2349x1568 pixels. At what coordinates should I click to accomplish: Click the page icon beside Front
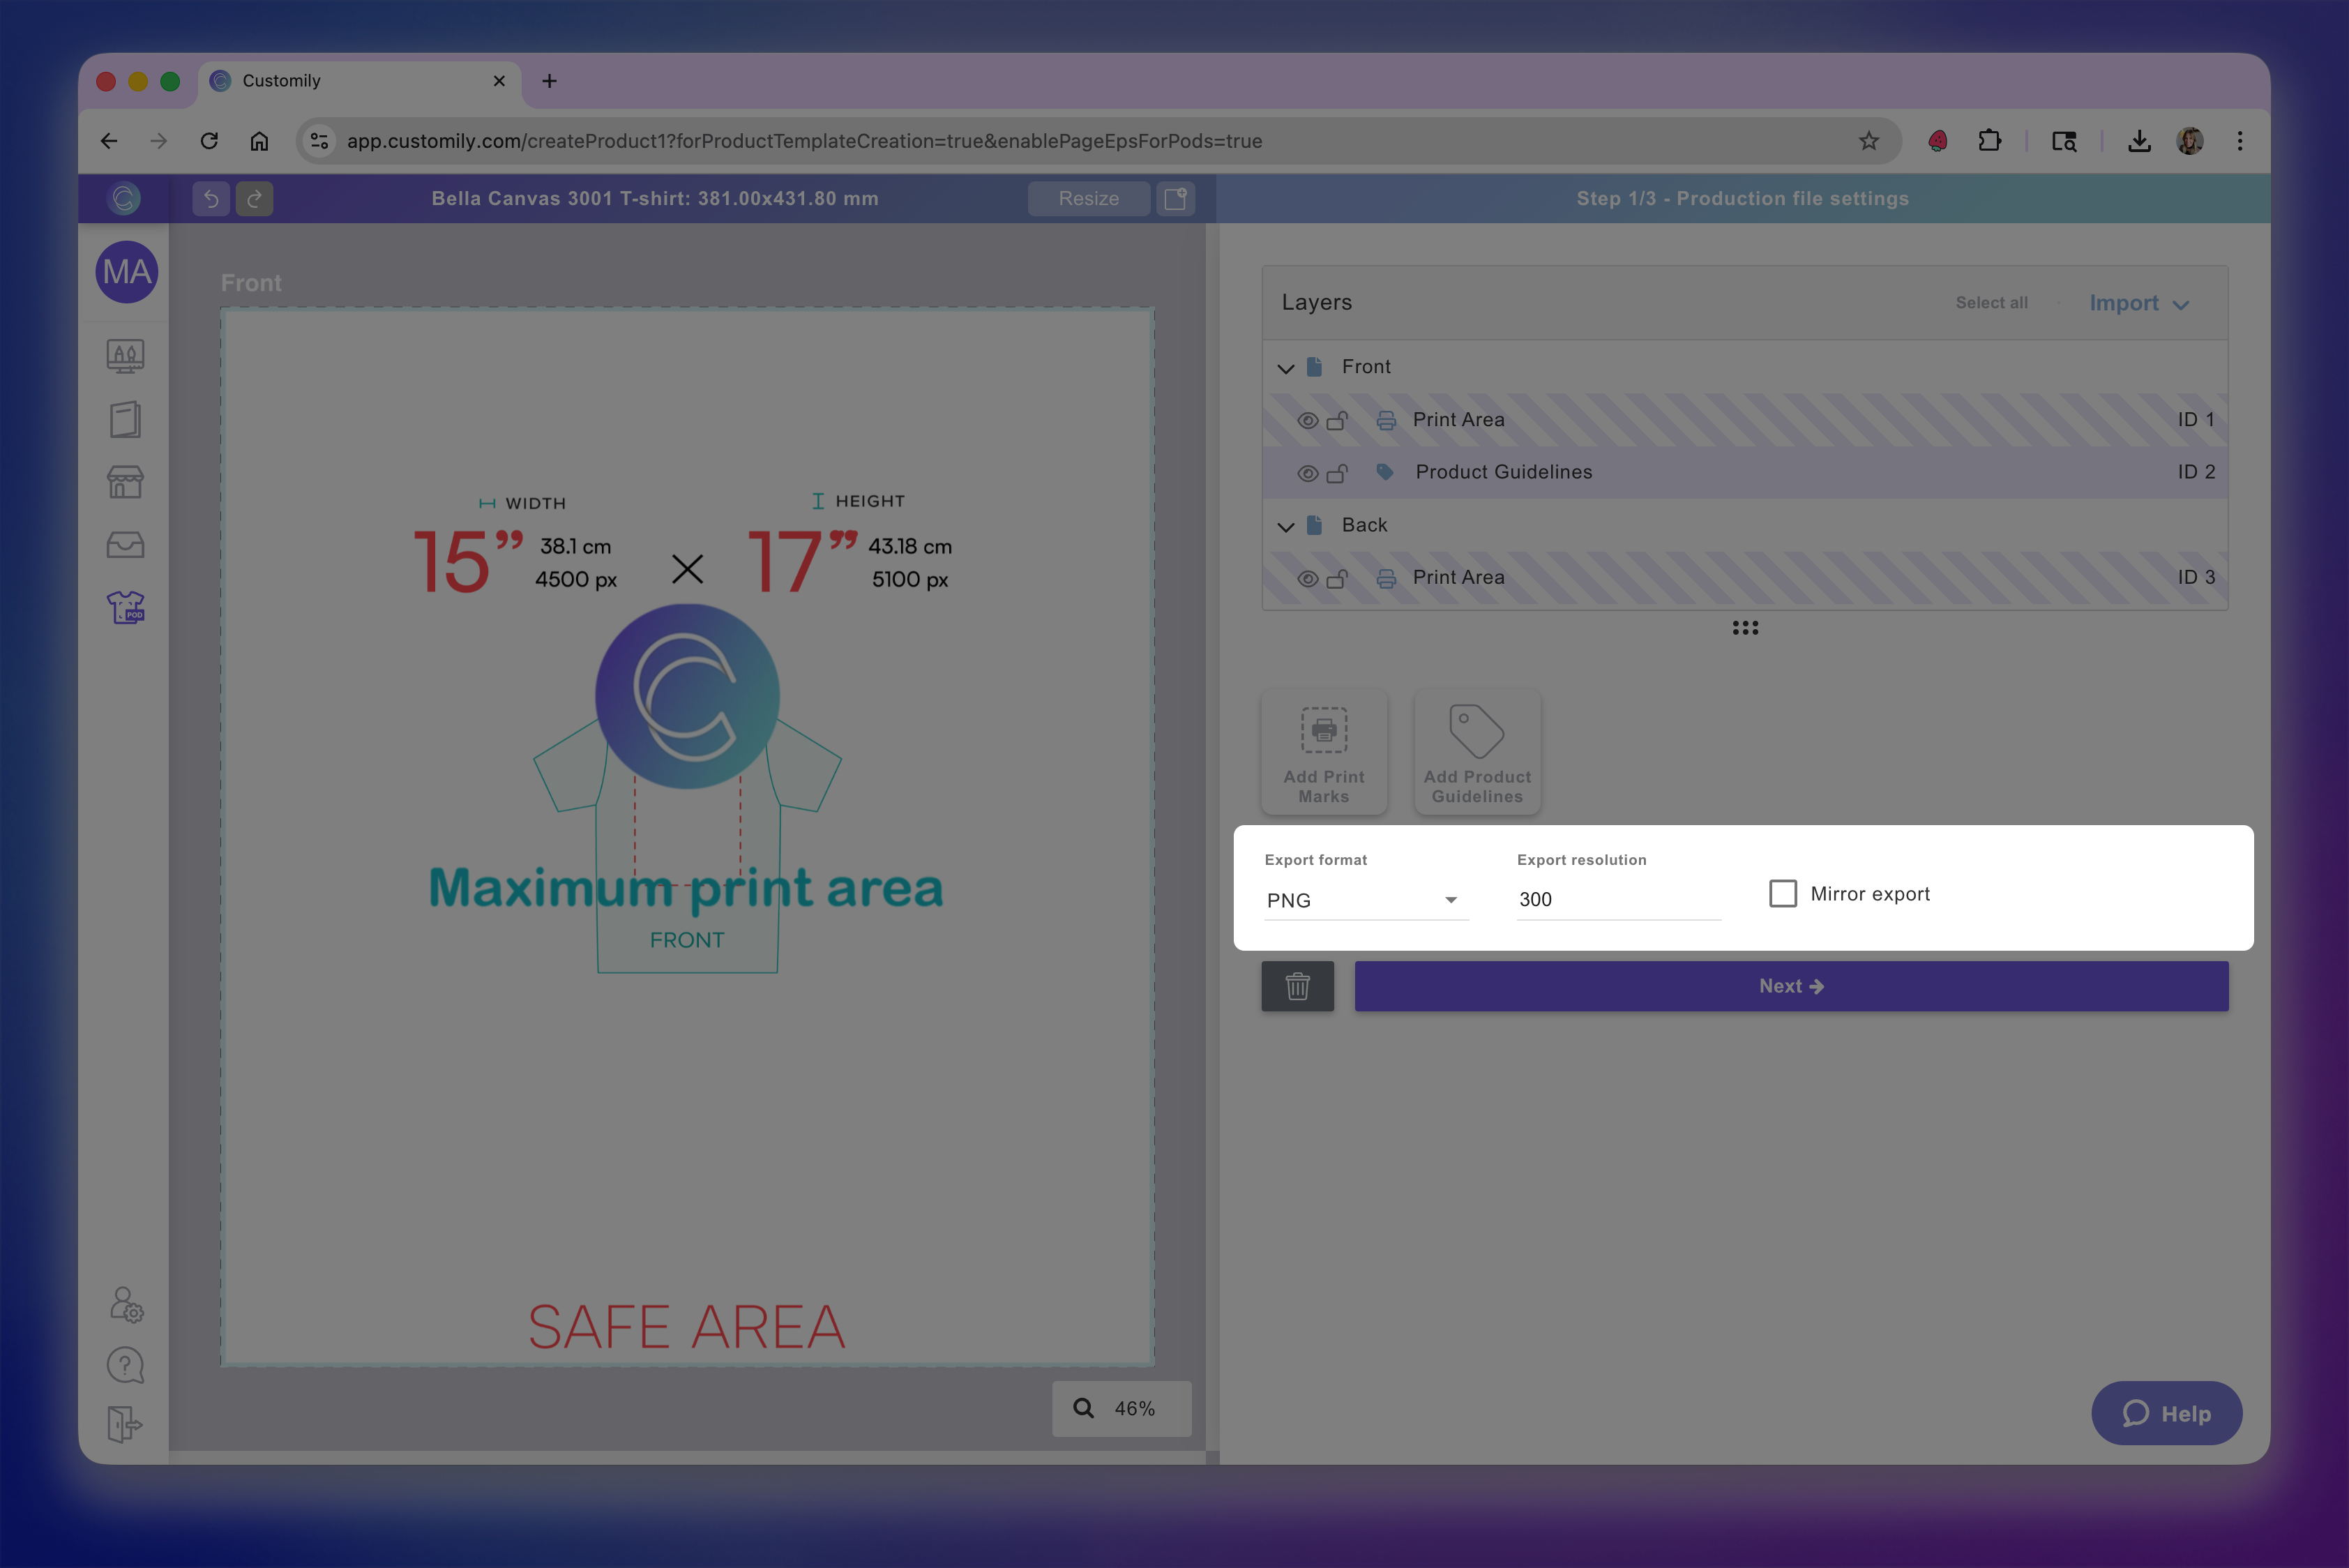tap(1315, 366)
